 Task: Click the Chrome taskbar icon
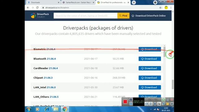point(65,109)
